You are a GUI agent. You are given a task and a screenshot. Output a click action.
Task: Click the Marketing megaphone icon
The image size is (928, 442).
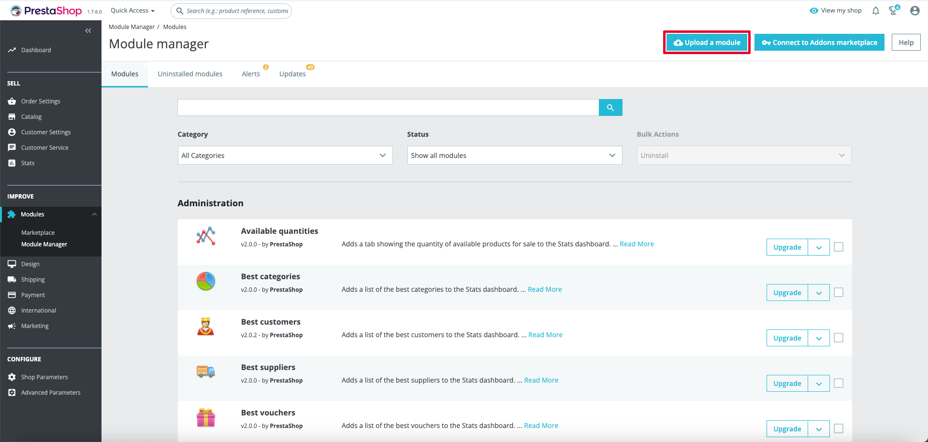click(12, 326)
